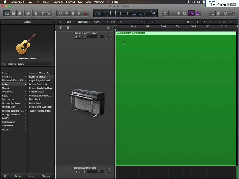Click the LCD display mode note icon
This screenshot has width=239, height=179.
pyautogui.click(x=98, y=13)
